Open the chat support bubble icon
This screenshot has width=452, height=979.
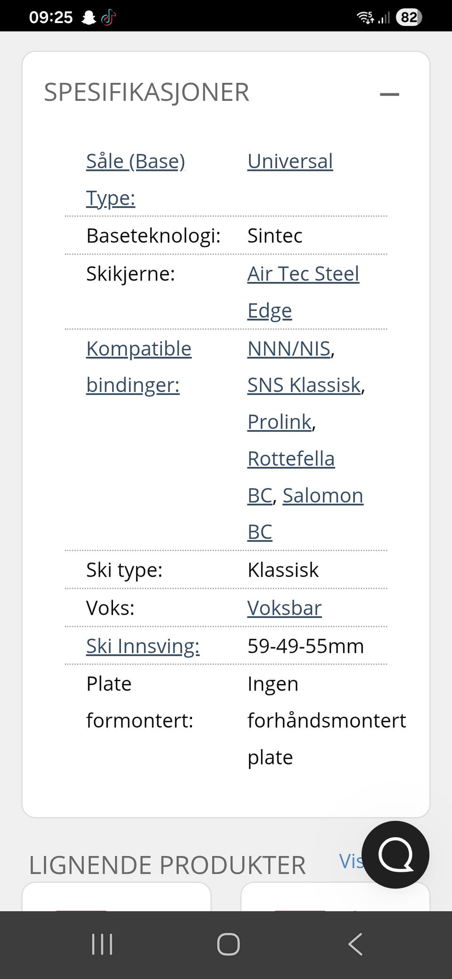[x=395, y=854]
